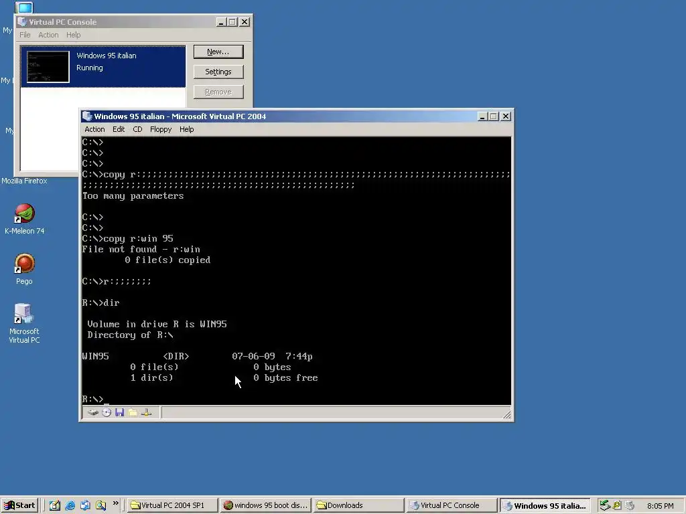Click the magnifier search Quick Launch icon

click(x=100, y=505)
